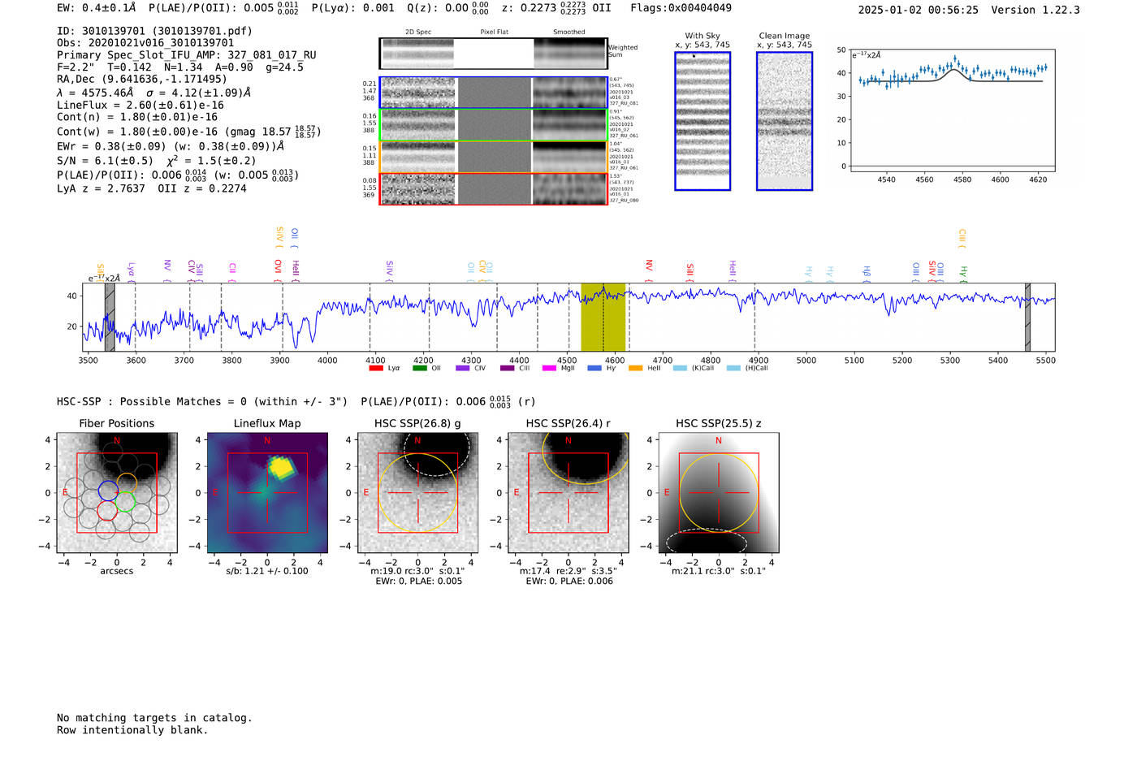Click the With Sky fiber cutout
The width and height of the screenshot is (1137, 774).
pos(703,121)
